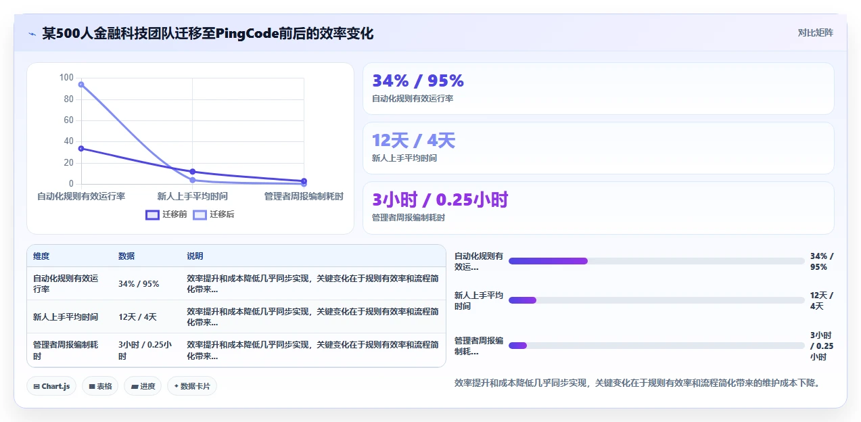Click progress value label 12天 / 4天

[822, 300]
